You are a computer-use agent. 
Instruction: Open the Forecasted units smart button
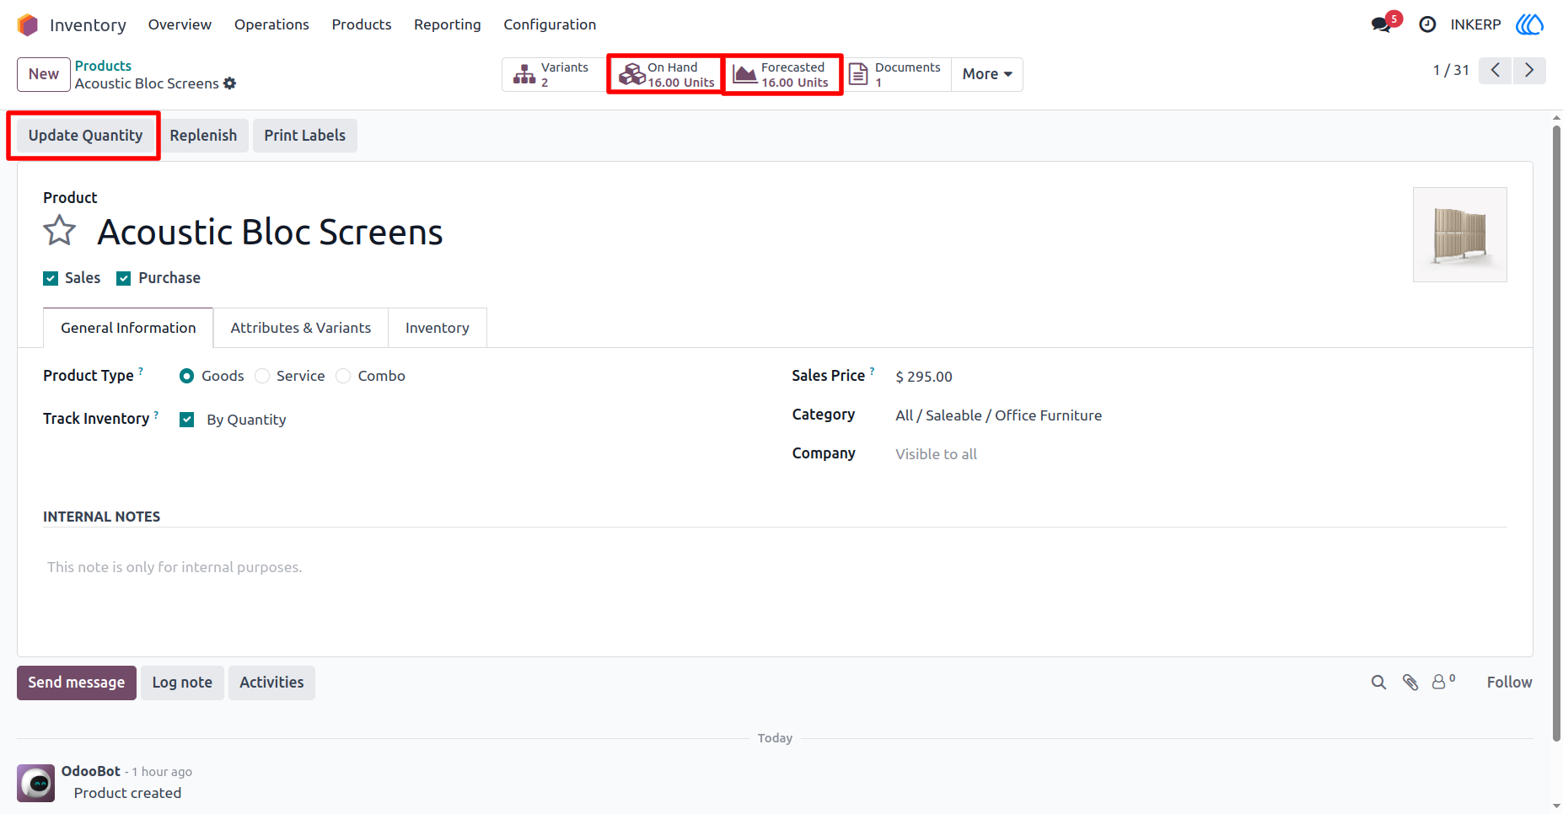781,74
